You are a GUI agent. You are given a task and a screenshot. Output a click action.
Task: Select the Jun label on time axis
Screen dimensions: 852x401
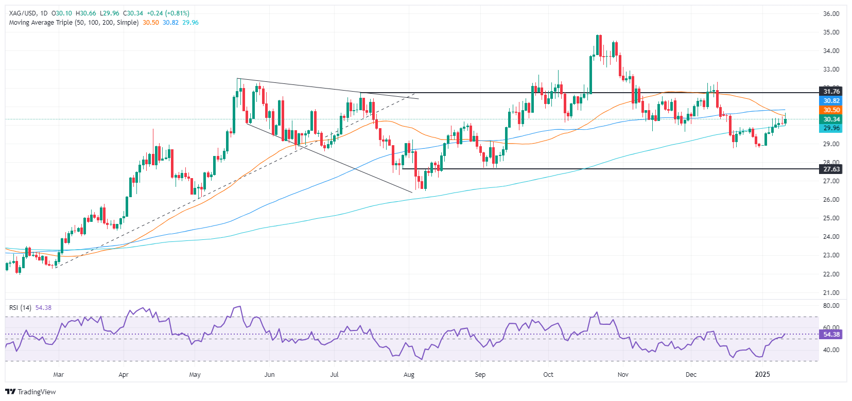tap(269, 375)
